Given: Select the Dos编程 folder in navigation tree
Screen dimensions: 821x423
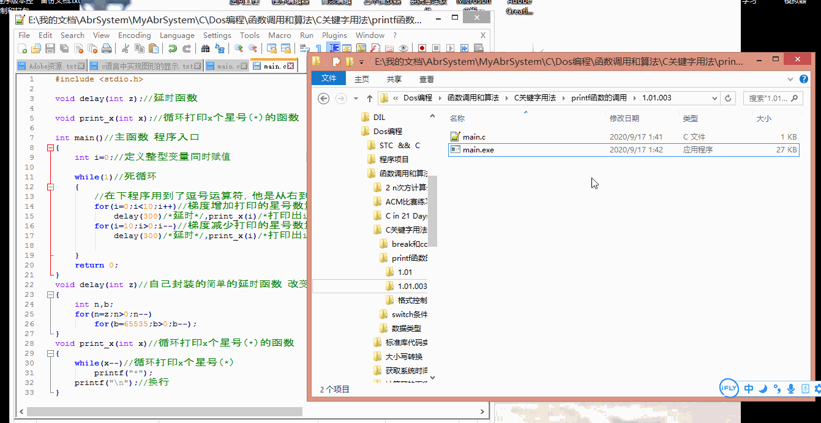Looking at the screenshot, I should [388, 131].
